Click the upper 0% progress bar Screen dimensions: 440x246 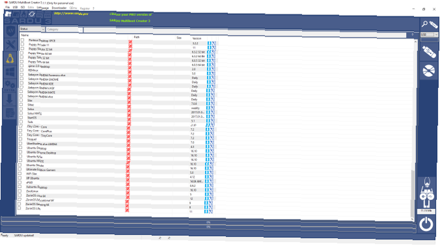[x=208, y=222]
